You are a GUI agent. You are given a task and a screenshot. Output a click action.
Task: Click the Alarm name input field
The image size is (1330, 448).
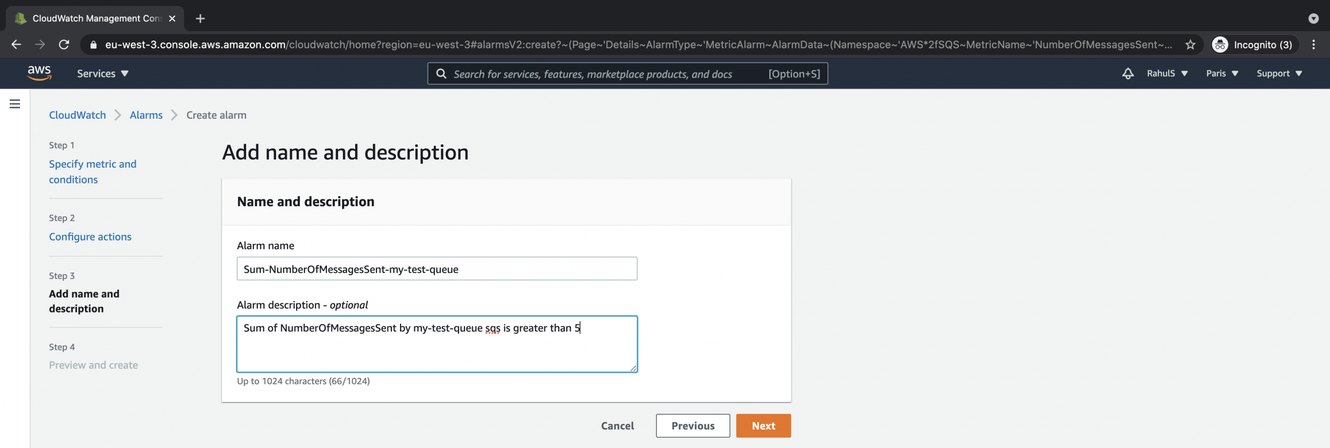[x=437, y=269]
